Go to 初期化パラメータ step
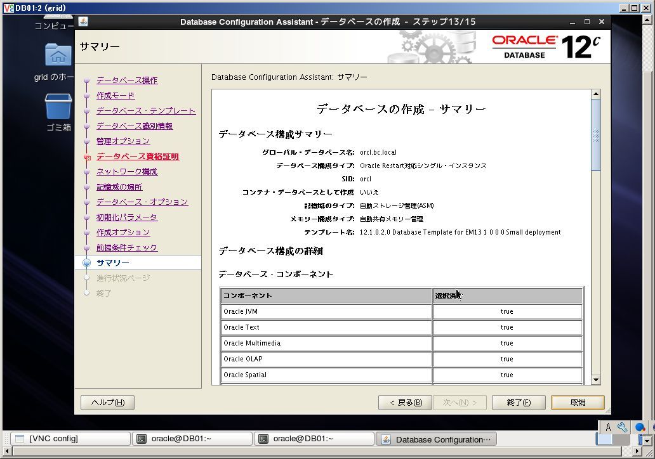655x459 pixels. pyautogui.click(x=126, y=217)
